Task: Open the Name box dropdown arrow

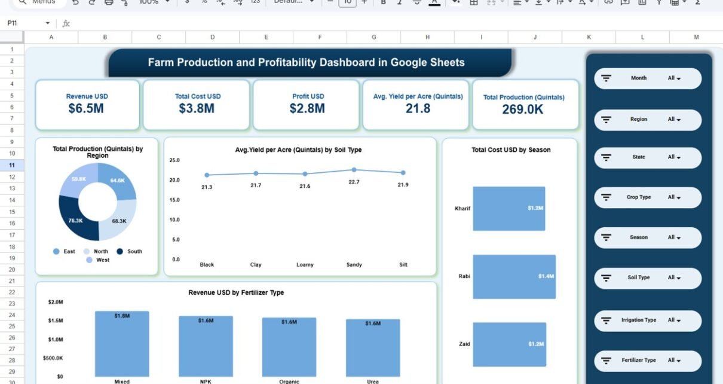Action: click(48, 23)
